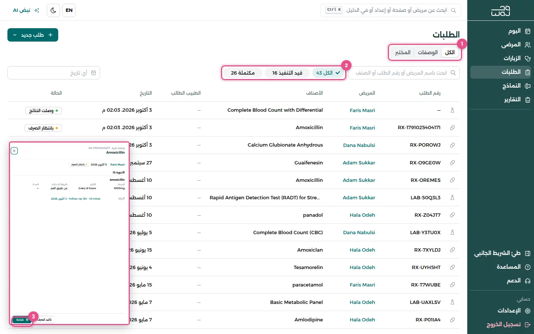Click the Basic Metabolic Panel item
This screenshot has width=534, height=334.
(296, 302)
